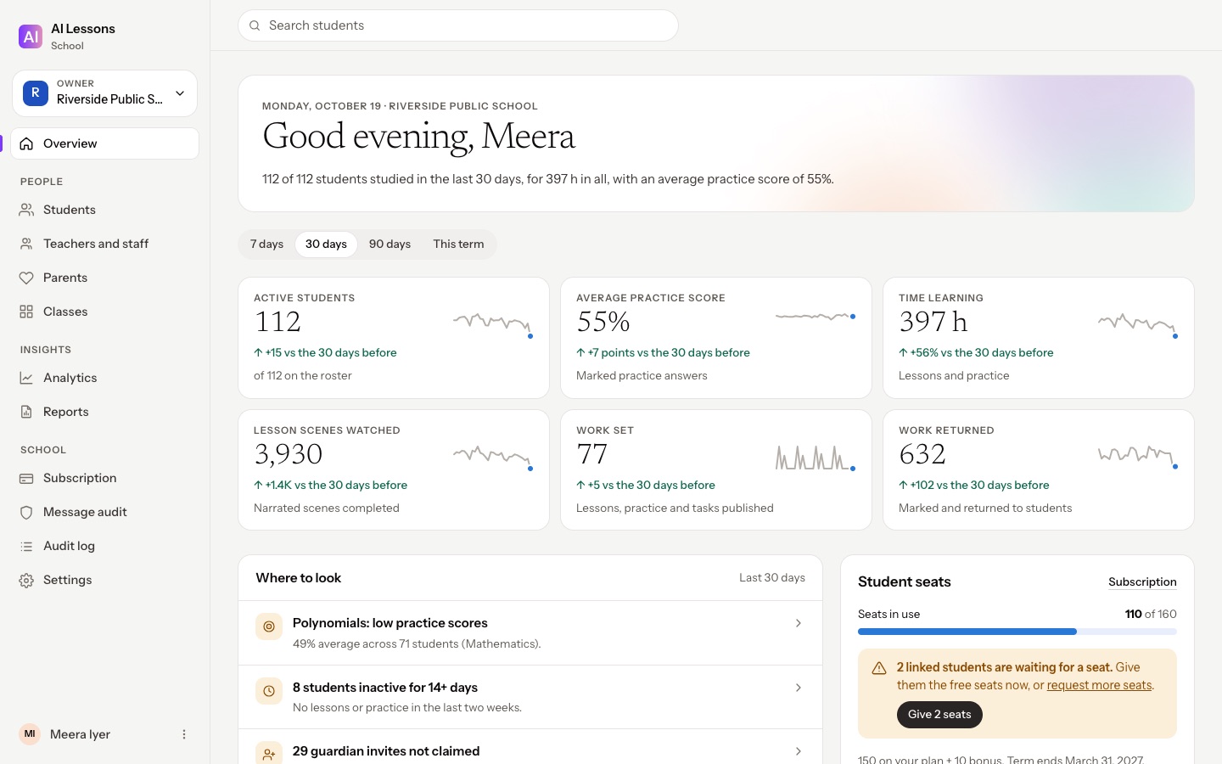This screenshot has height=764, width=1222.
Task: Open the Audit log list icon
Action: (x=26, y=546)
